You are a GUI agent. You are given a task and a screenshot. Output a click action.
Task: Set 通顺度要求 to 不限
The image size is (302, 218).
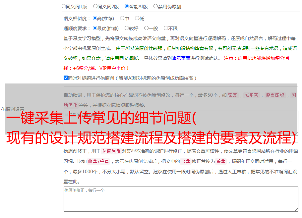pos(166,28)
